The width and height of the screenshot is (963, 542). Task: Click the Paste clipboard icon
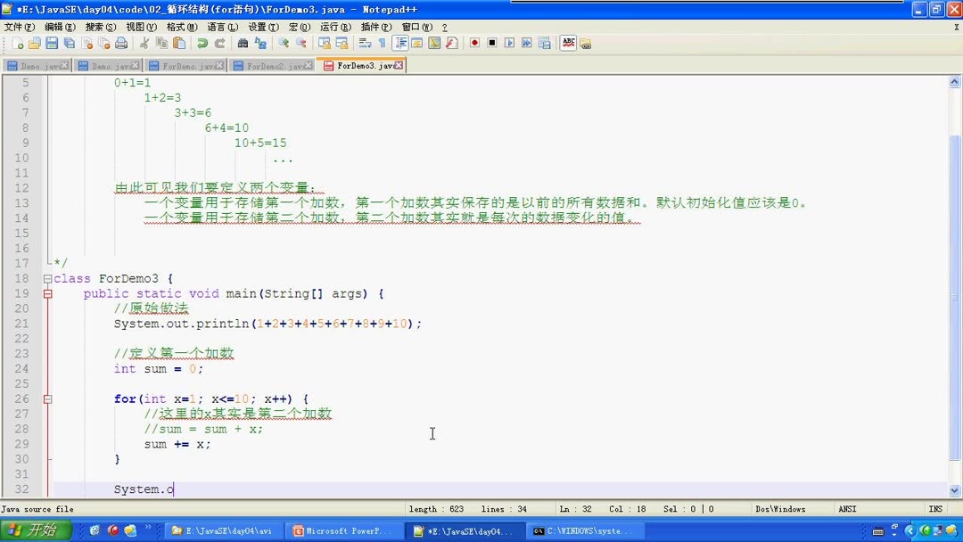point(178,42)
